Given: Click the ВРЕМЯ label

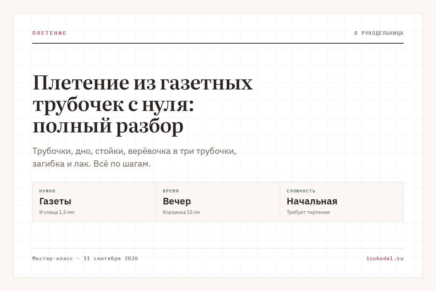Looking at the screenshot, I should tap(171, 191).
